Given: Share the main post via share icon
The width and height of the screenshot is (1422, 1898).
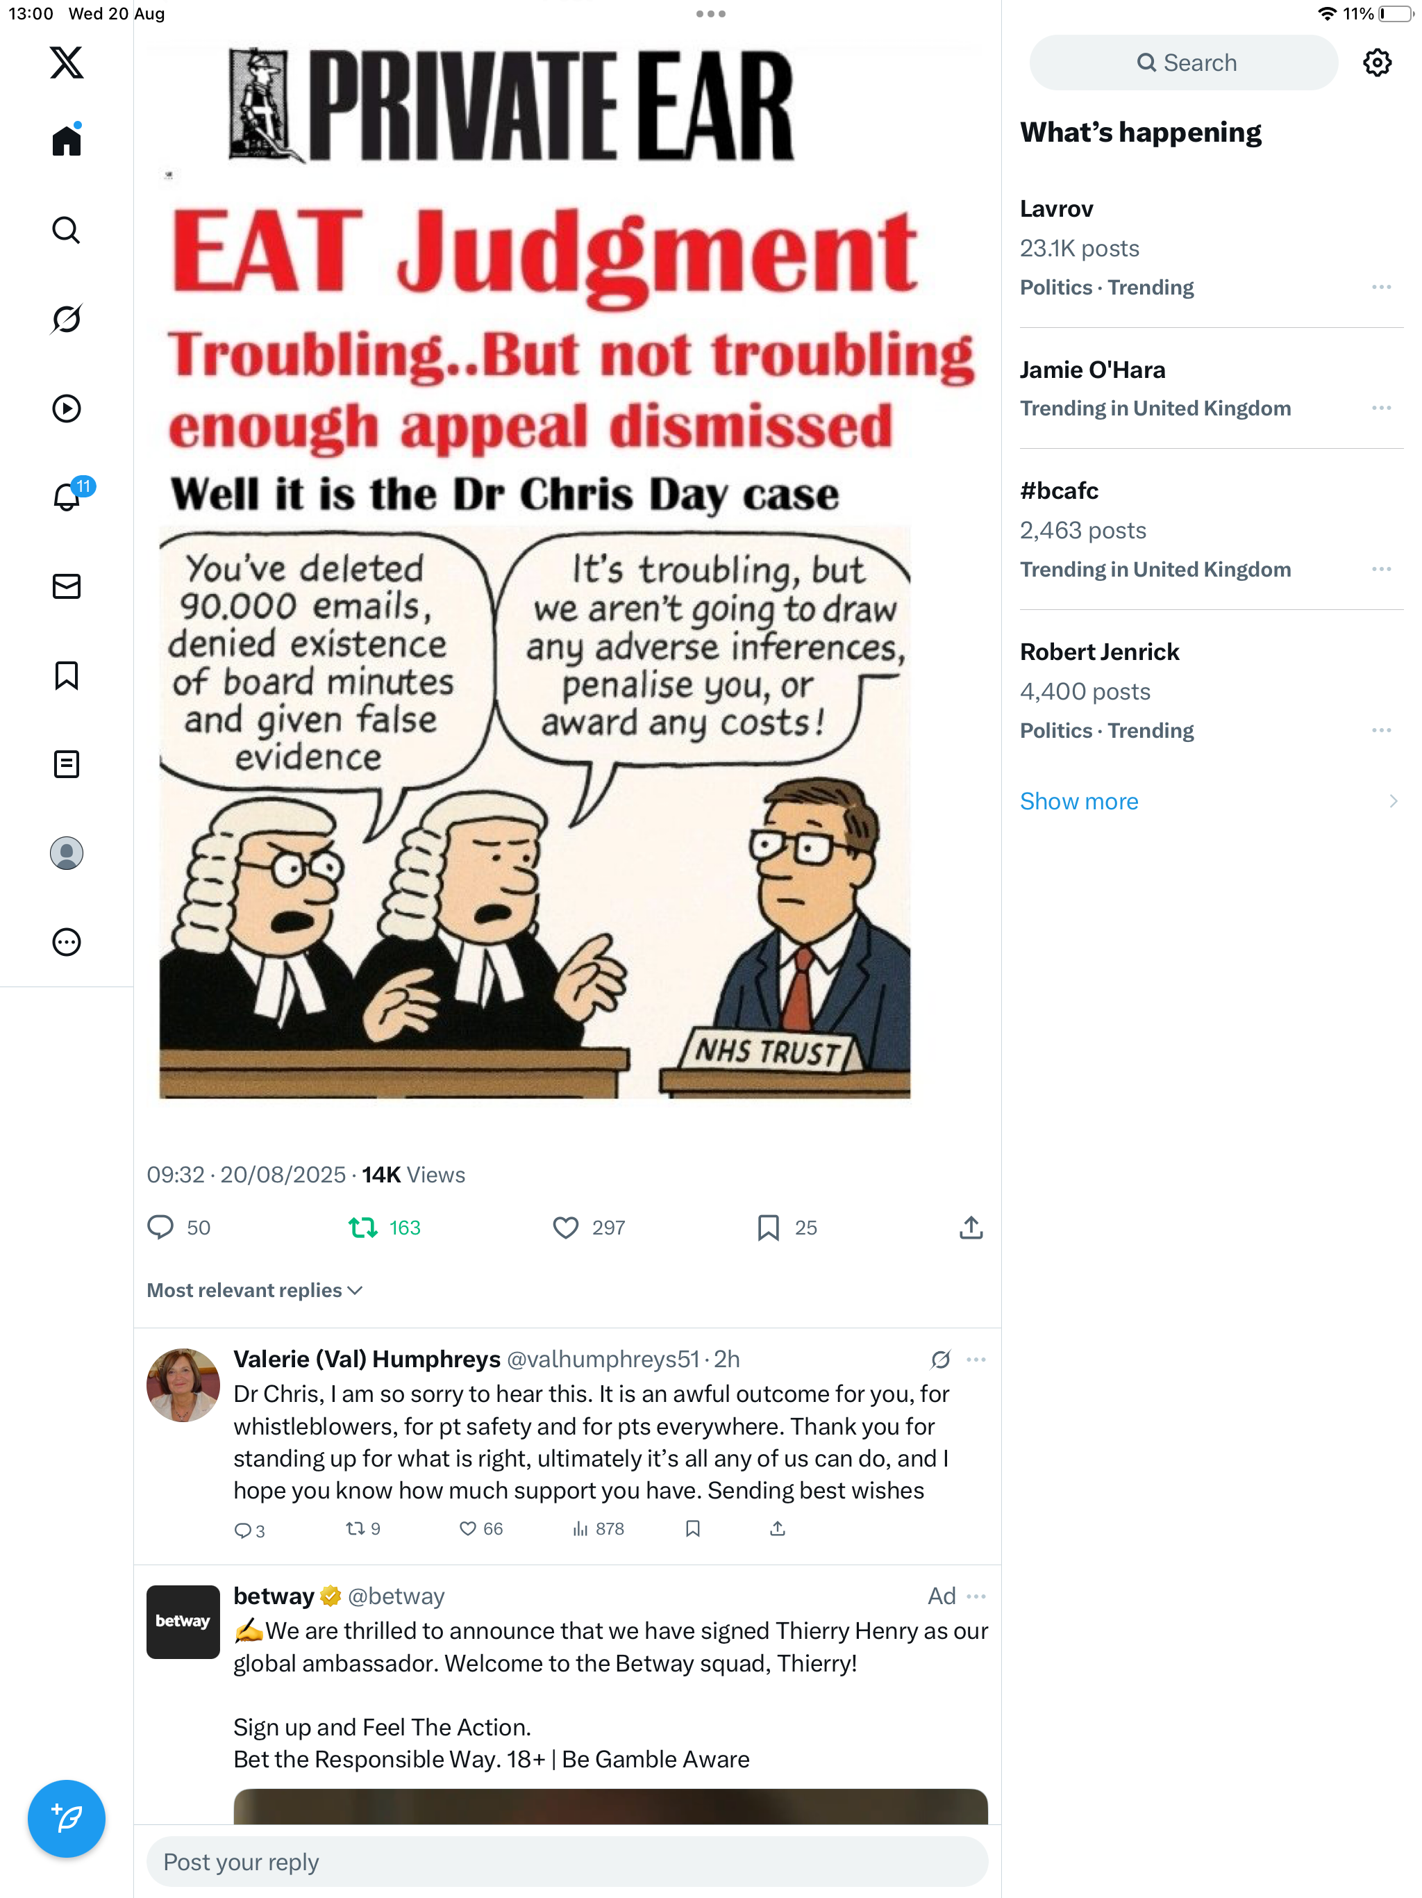Looking at the screenshot, I should coord(970,1228).
